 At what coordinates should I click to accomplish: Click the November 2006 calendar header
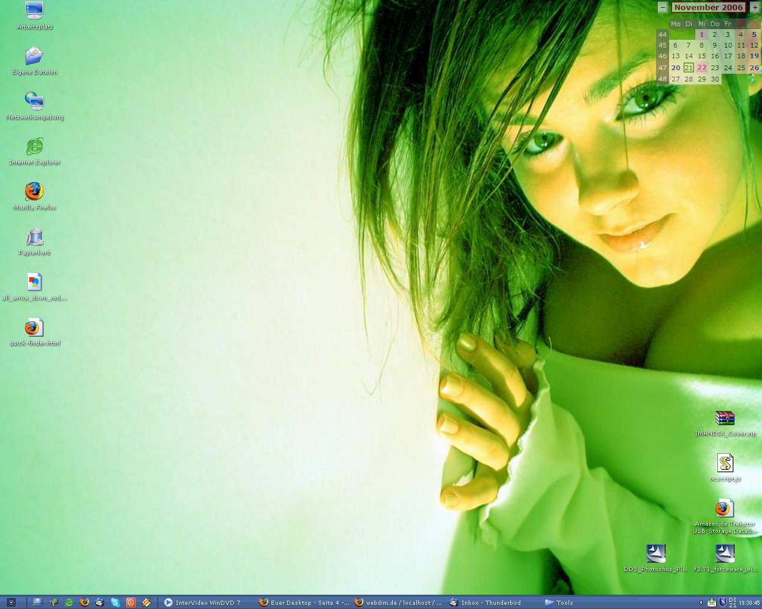708,7
